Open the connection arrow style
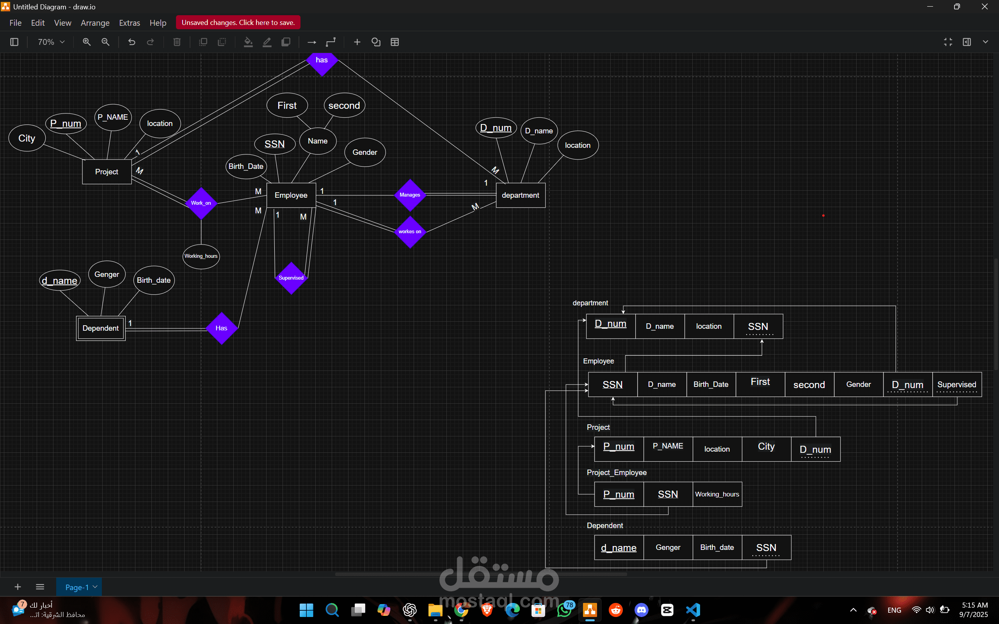 pyautogui.click(x=312, y=42)
